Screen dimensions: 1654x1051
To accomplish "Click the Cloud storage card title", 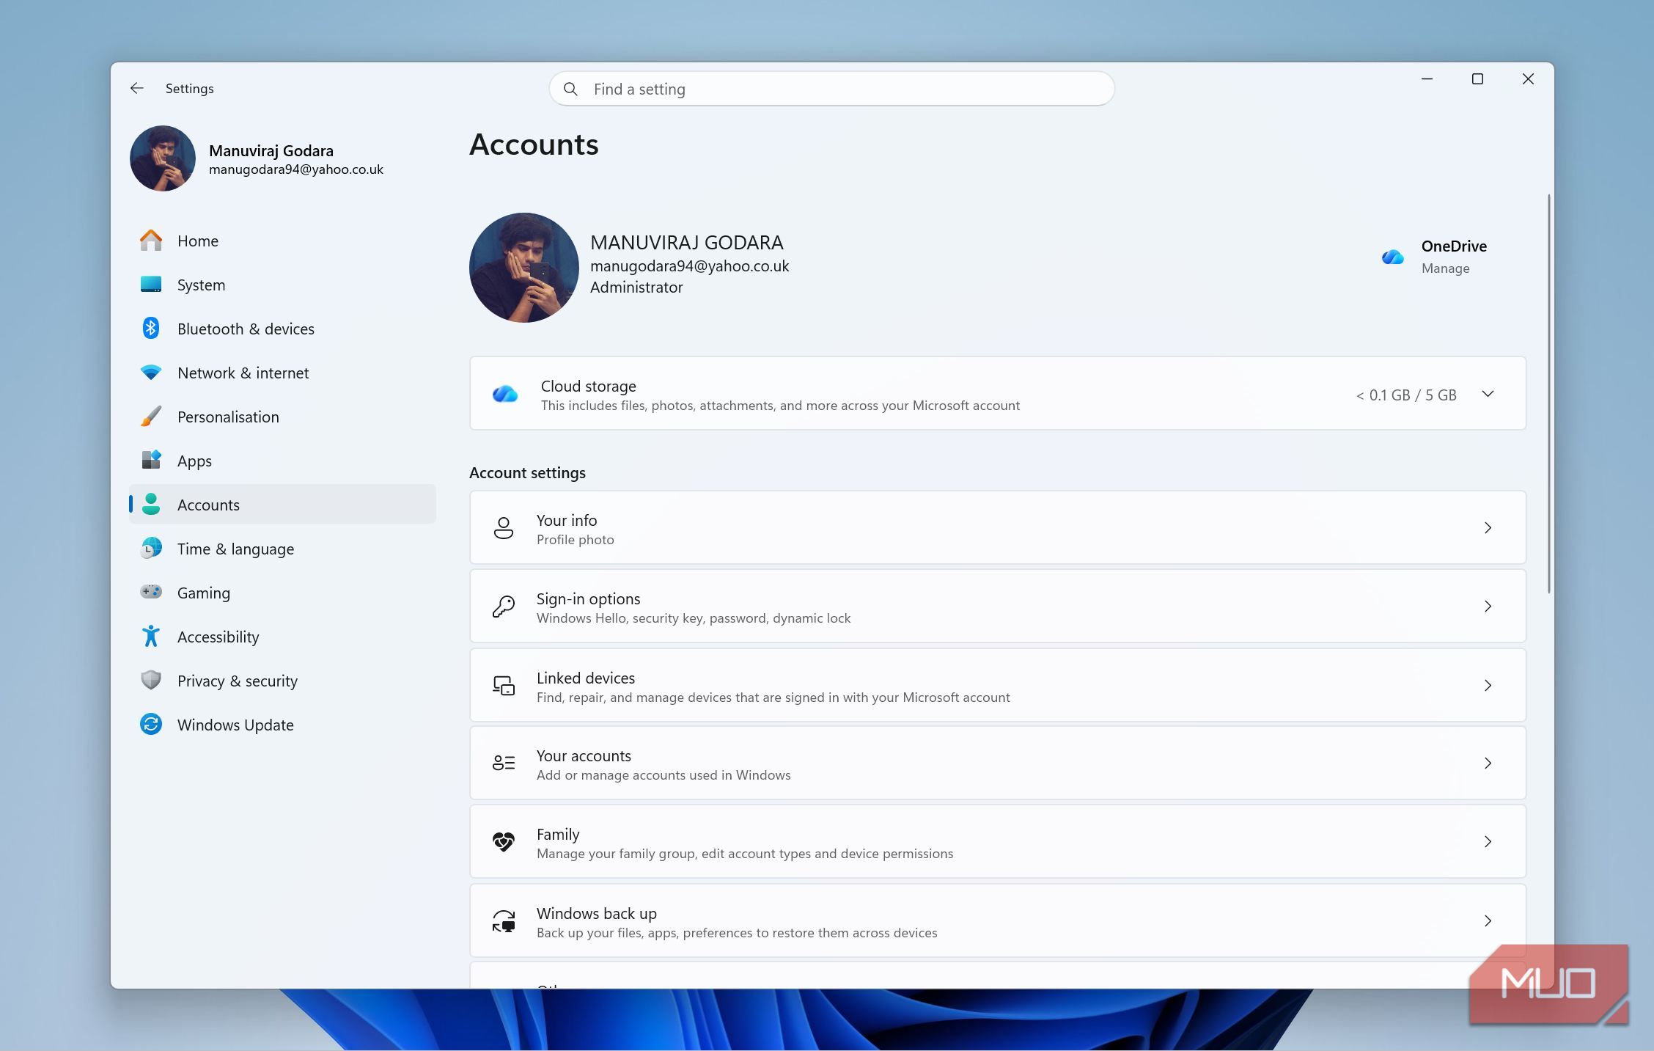I will pyautogui.click(x=589, y=386).
